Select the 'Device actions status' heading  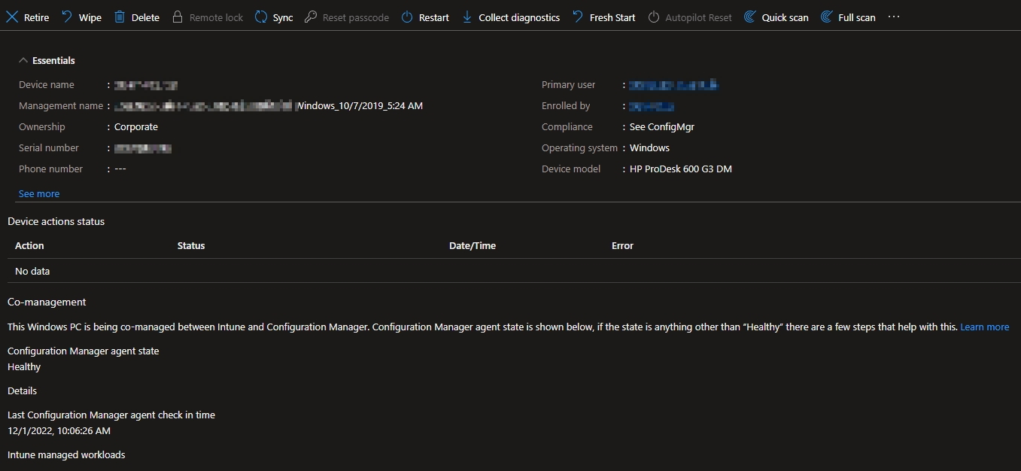56,221
